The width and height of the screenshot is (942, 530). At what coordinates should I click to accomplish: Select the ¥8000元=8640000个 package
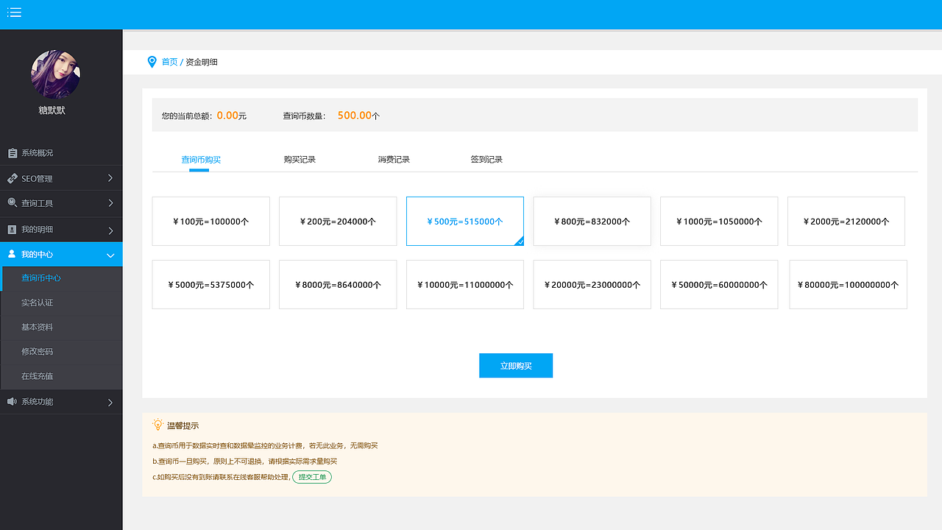pos(338,284)
